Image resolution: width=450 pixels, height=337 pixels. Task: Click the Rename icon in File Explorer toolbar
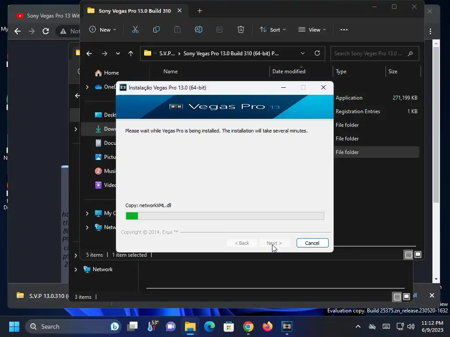(199, 29)
